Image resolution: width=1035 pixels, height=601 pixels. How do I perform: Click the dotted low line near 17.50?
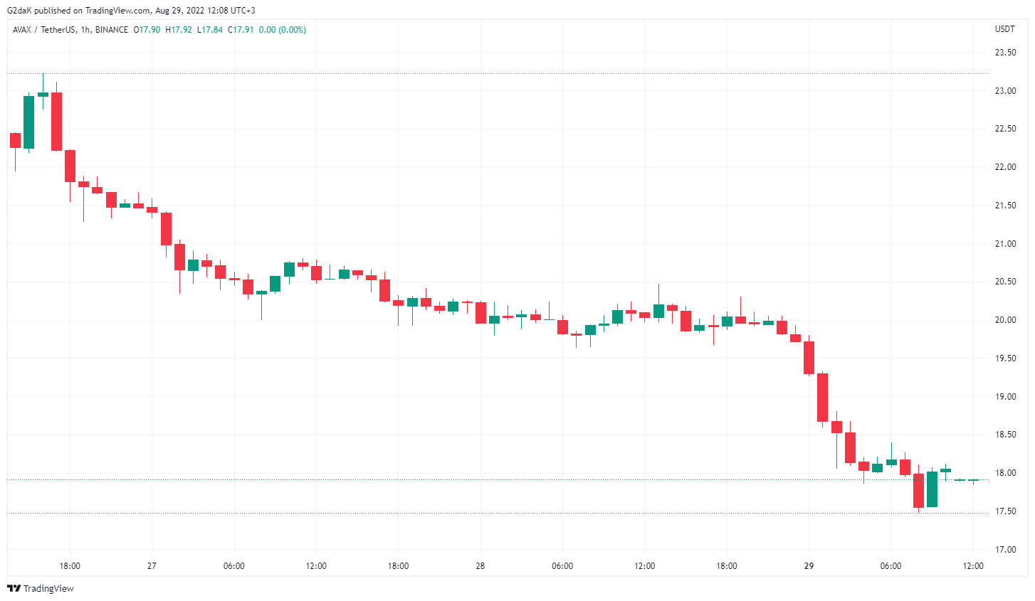click(x=498, y=513)
